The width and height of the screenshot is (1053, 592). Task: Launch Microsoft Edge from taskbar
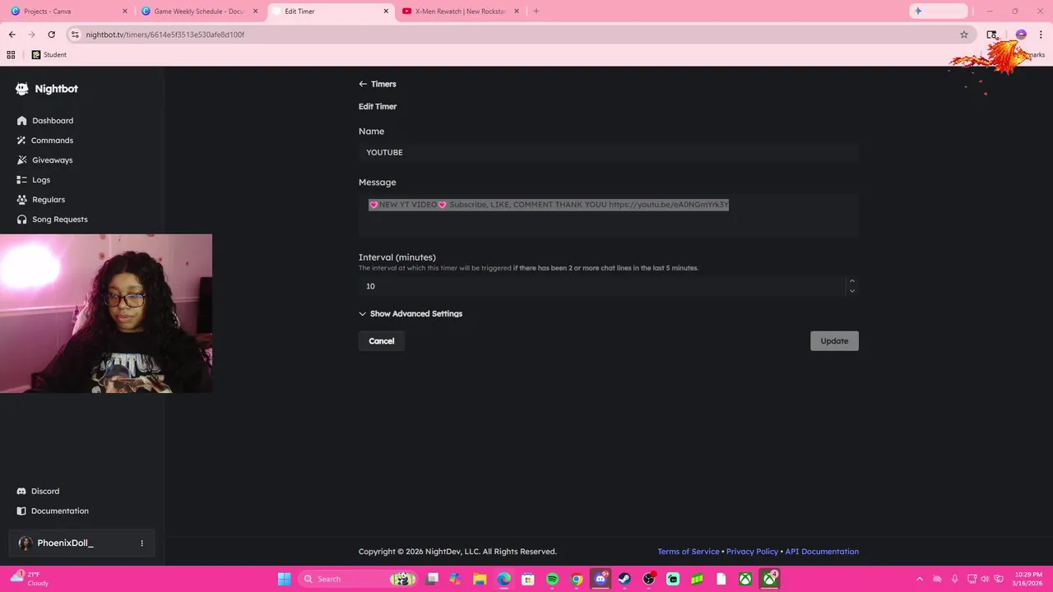click(x=503, y=579)
